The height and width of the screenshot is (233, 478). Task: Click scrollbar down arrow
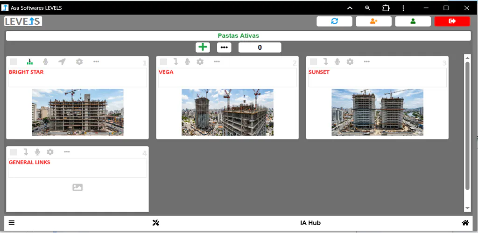[467, 208]
